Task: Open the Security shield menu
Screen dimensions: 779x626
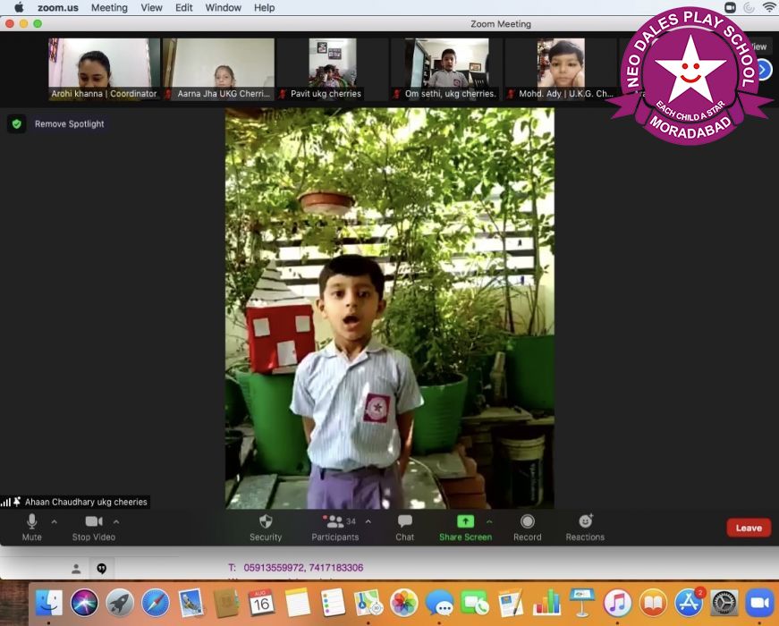Action: [x=266, y=527]
